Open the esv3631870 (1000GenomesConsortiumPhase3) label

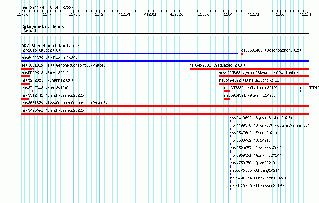[65, 103]
